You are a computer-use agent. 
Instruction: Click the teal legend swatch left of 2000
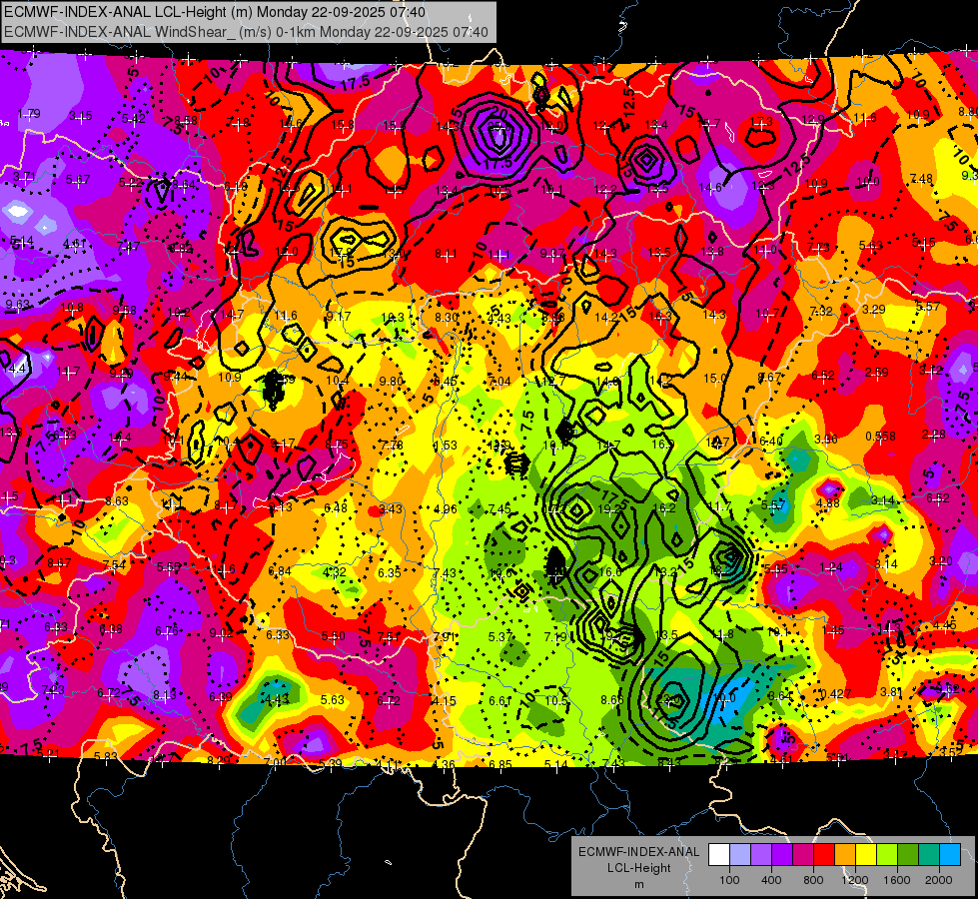[x=929, y=855]
